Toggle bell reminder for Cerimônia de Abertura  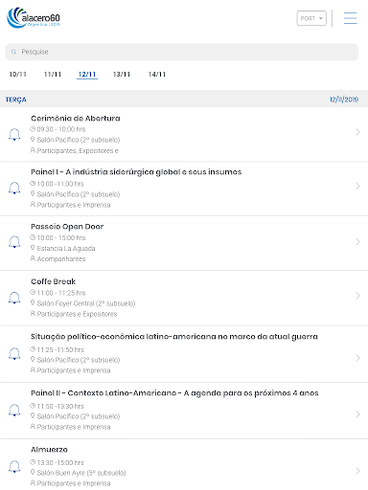click(14, 134)
